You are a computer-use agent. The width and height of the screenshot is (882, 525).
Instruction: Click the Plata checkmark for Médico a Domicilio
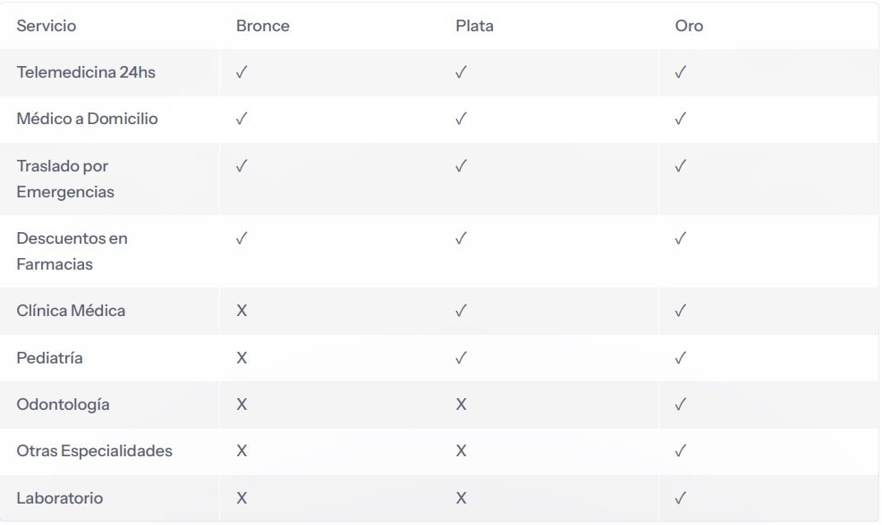pos(462,119)
